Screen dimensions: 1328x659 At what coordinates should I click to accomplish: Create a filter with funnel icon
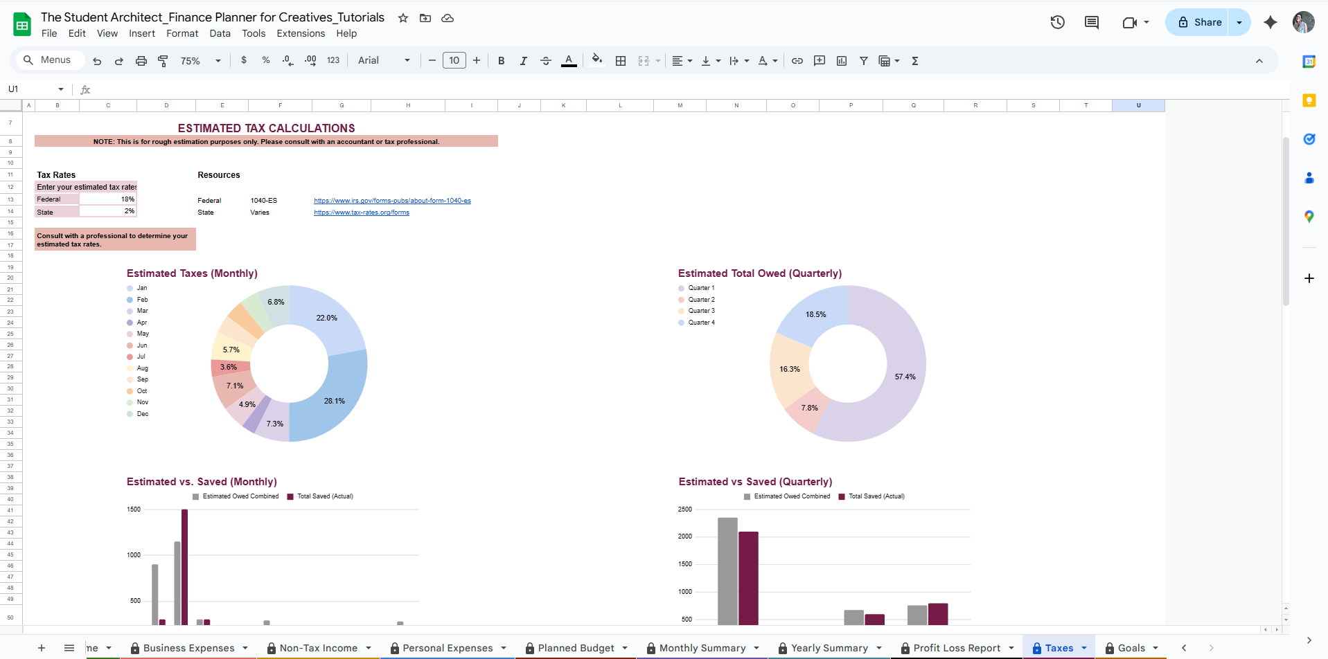coord(864,61)
